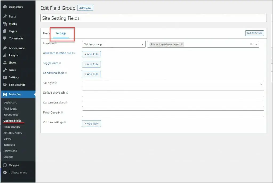
Task: Open the Tab style dropdown
Action: point(173,84)
